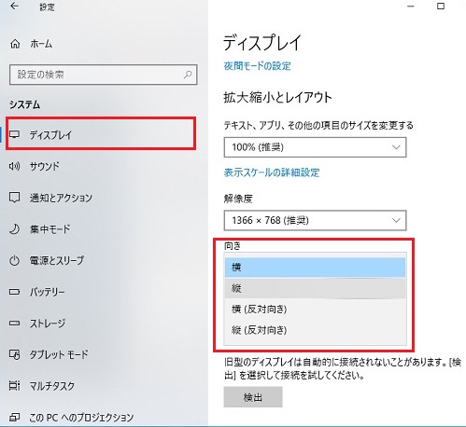Click the notification bubble icon
Screen dimensions: 466x427
point(14,198)
